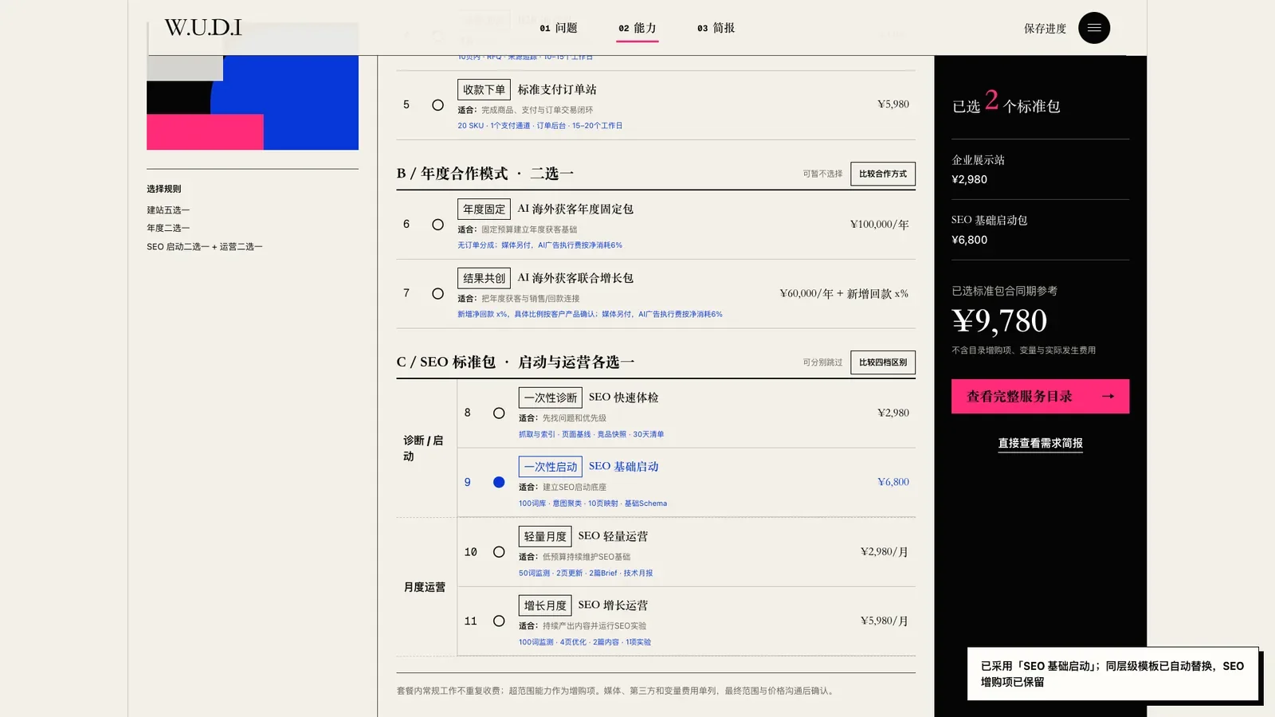Click the 收款下单 tag
The image size is (1275, 717).
point(484,89)
